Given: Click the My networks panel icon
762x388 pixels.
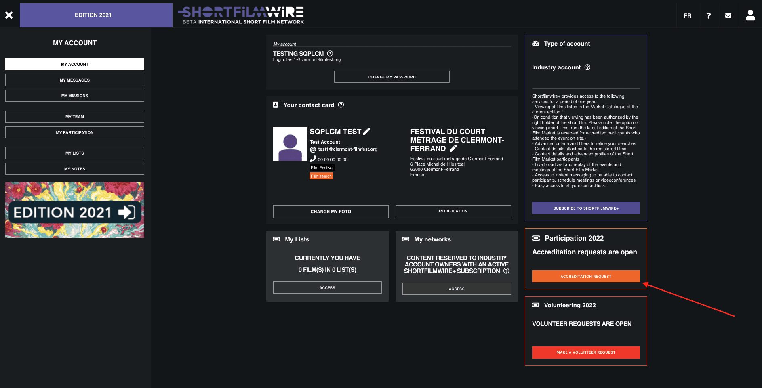Looking at the screenshot, I should 406,239.
